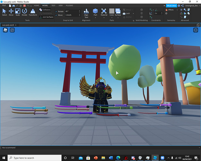Screen dimensions: 201x161
Task: Open Microsoft Edge from taskbar
Action: click(118, 158)
